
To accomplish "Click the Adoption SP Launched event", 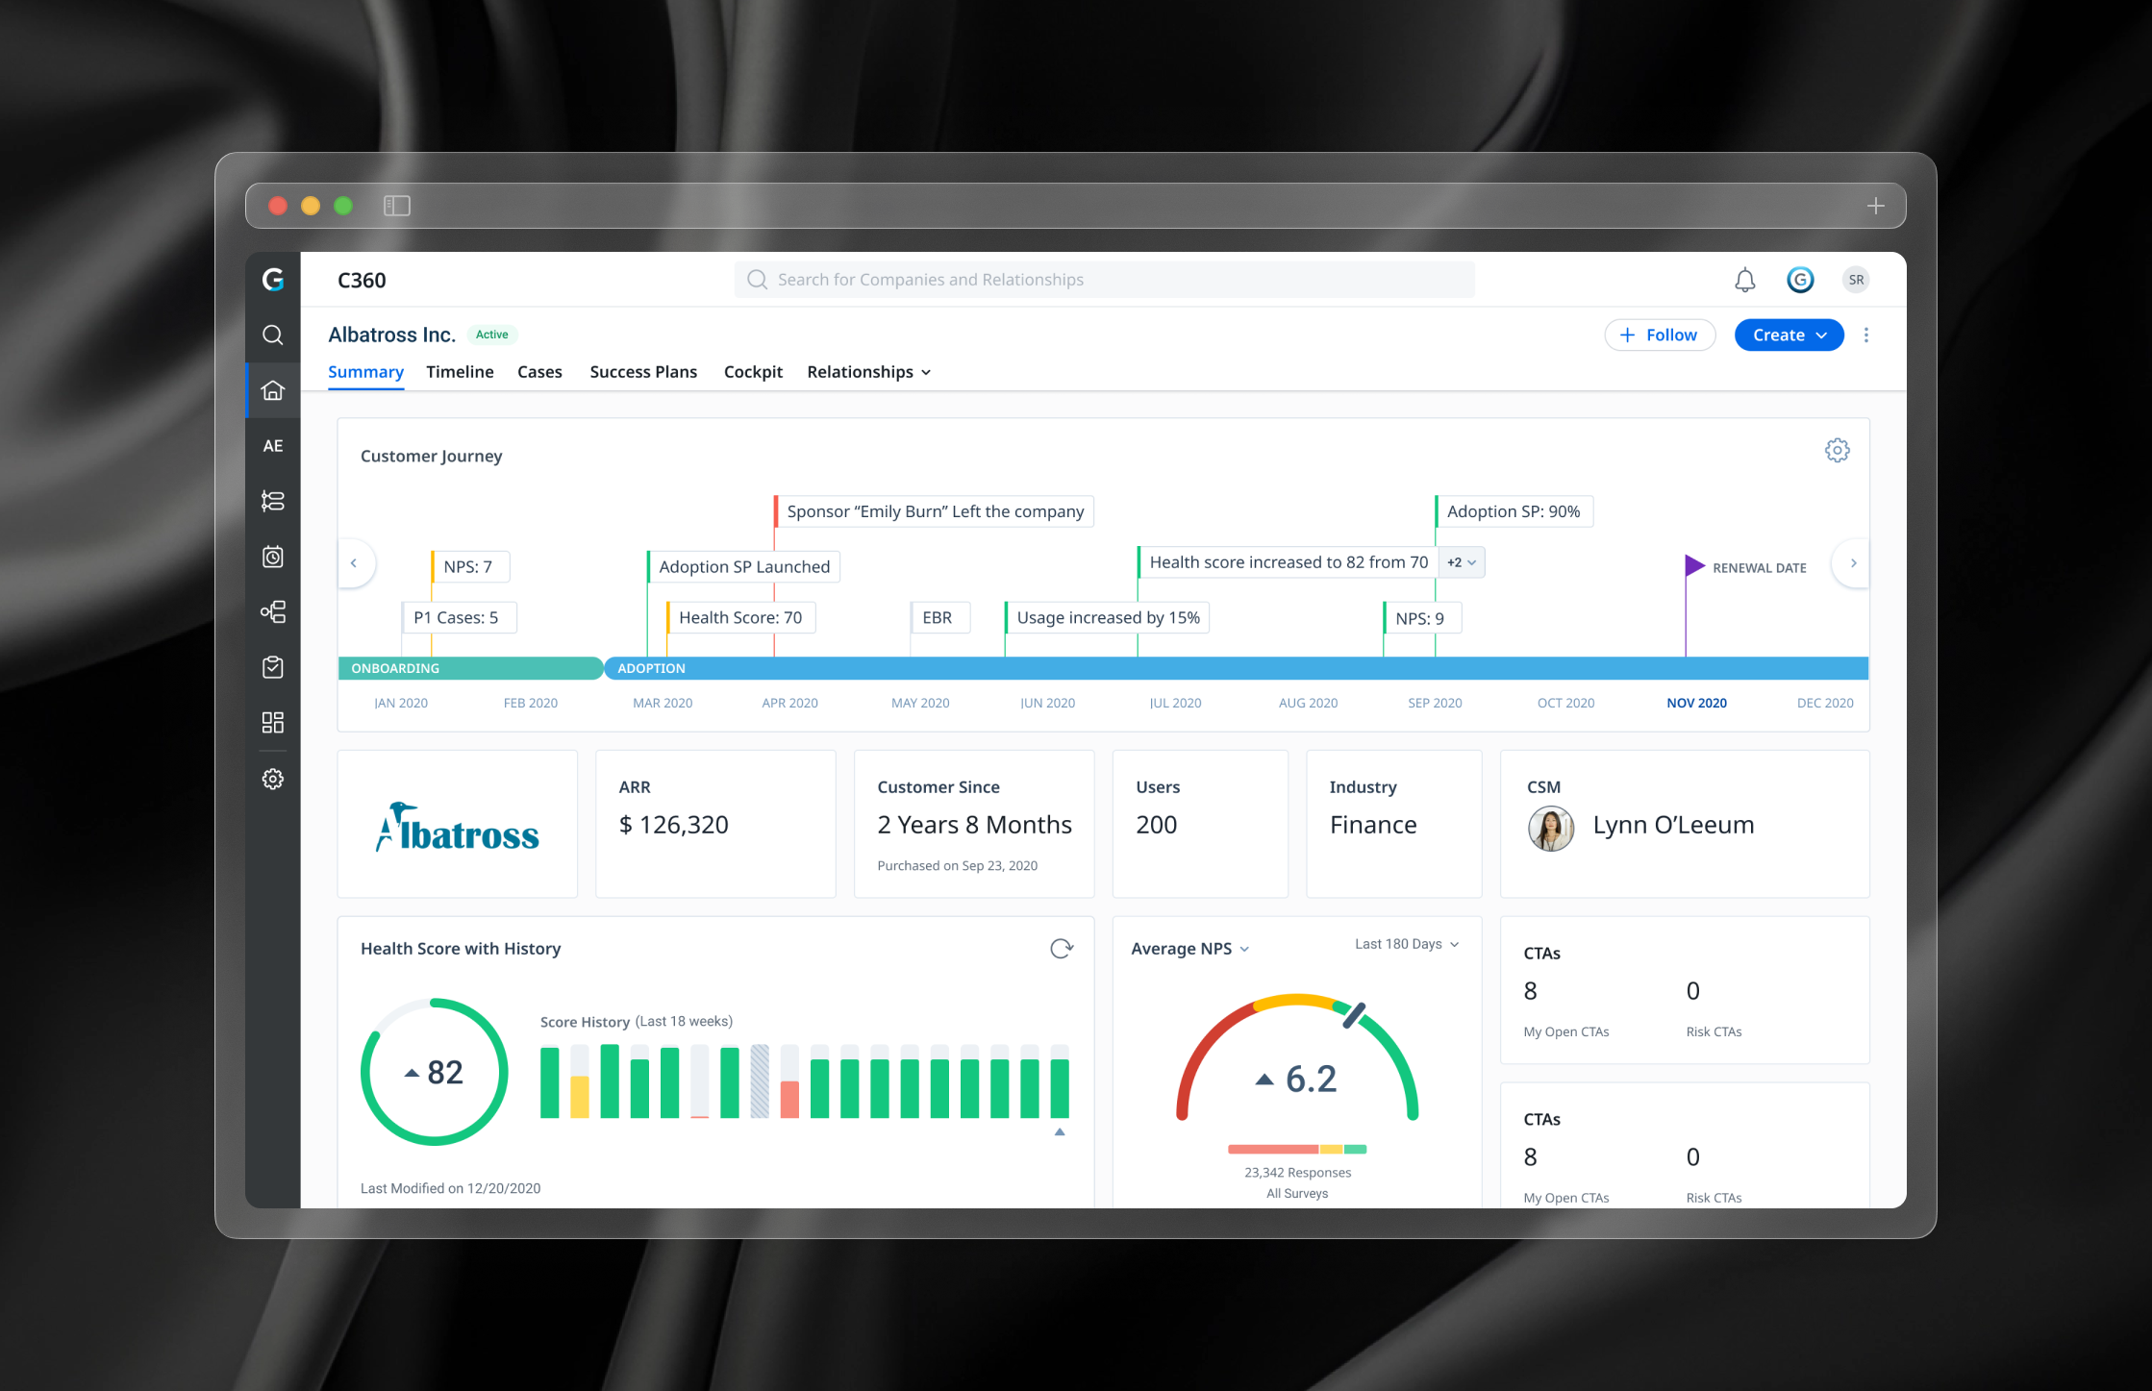I will [744, 567].
